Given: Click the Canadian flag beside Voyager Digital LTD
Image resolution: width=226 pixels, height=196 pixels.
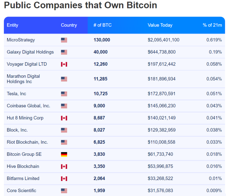Looking at the screenshot, I should coord(64,64).
